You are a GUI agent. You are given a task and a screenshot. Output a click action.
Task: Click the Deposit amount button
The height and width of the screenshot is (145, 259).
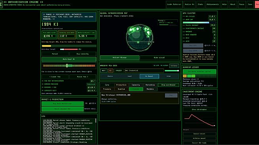199,134
